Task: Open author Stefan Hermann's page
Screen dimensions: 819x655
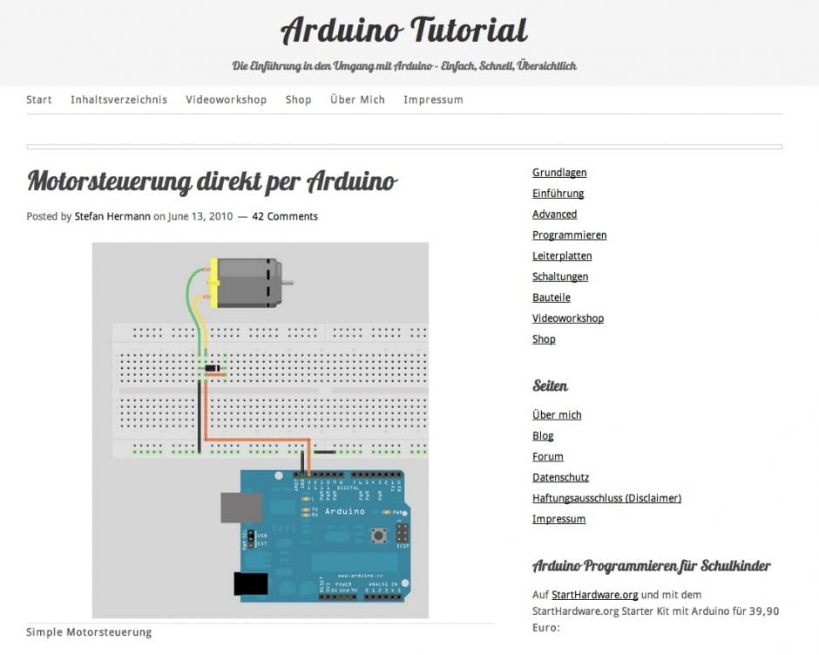Action: 112,216
